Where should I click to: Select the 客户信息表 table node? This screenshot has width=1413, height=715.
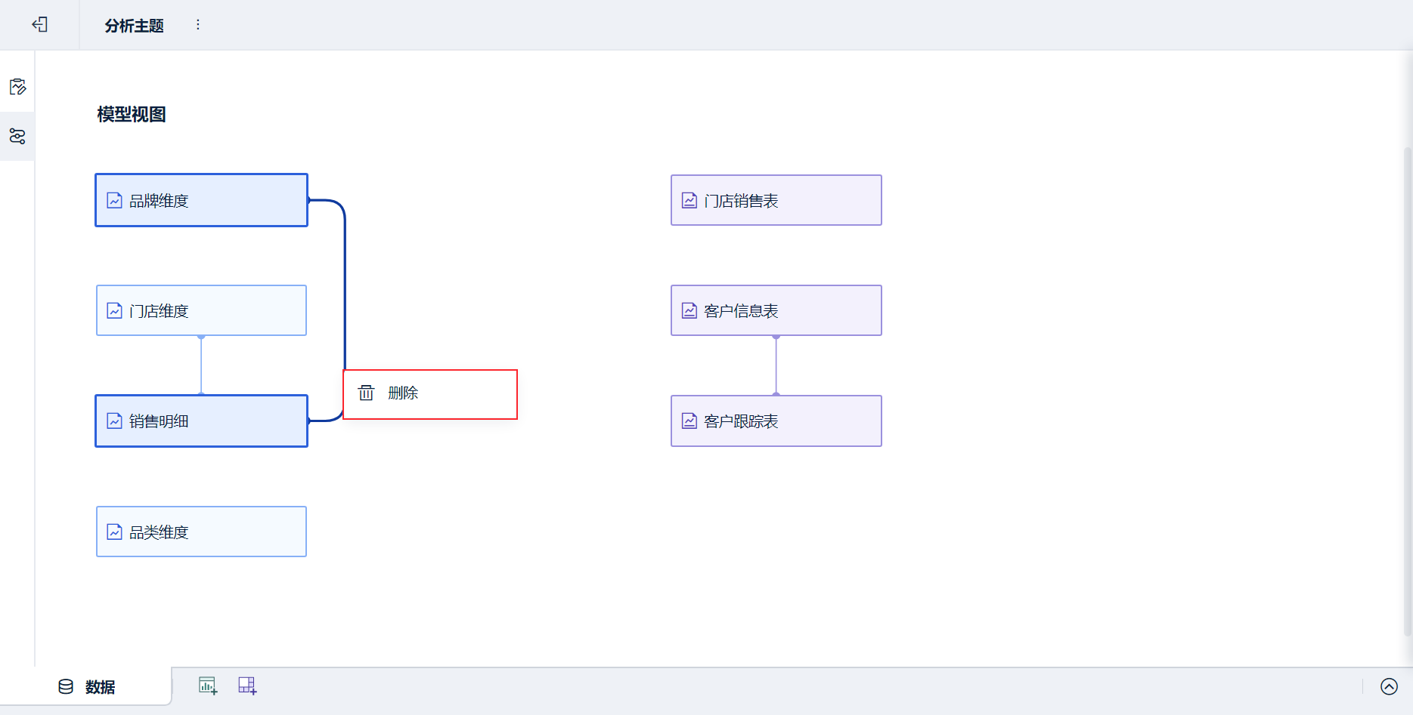(x=776, y=310)
